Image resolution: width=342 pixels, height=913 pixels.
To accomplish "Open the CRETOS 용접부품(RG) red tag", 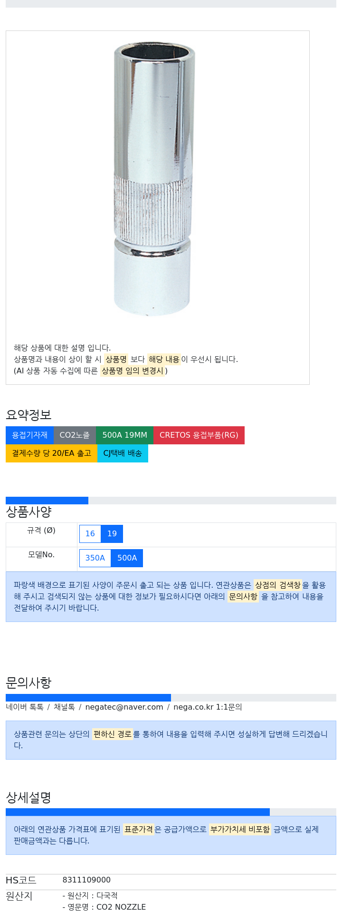I will click(x=199, y=435).
